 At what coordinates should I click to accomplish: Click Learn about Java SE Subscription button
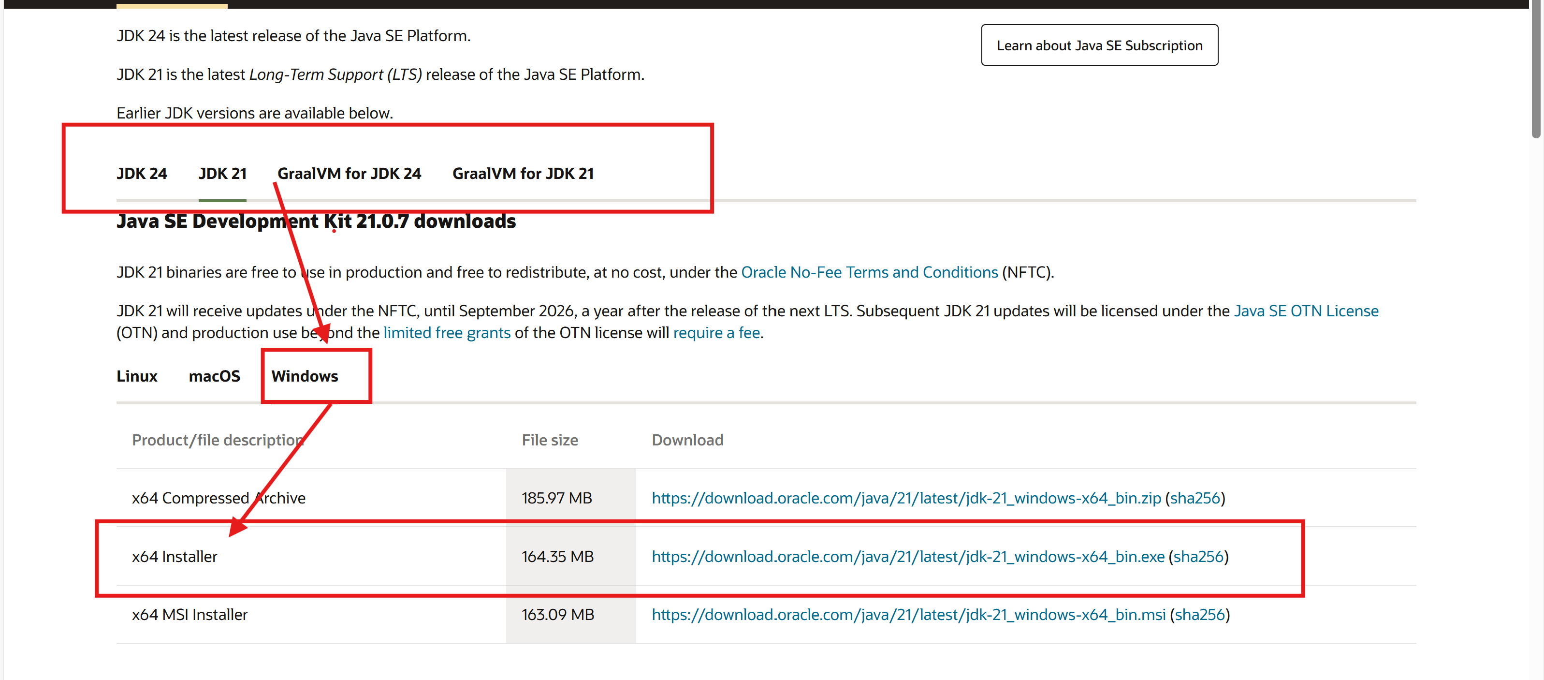click(1099, 45)
